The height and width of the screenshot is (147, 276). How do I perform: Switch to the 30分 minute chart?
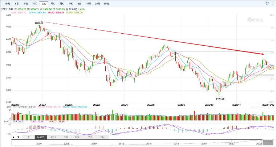[x=97, y=4]
